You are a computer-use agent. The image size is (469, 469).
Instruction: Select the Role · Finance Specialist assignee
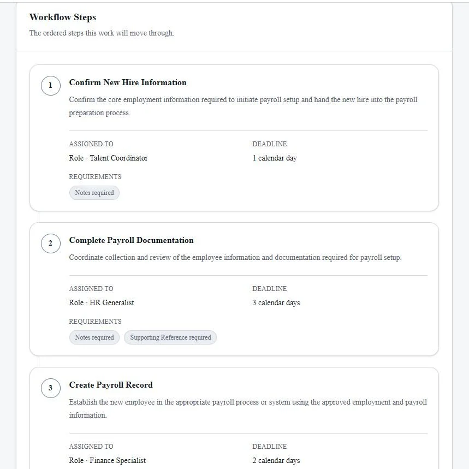108,460
